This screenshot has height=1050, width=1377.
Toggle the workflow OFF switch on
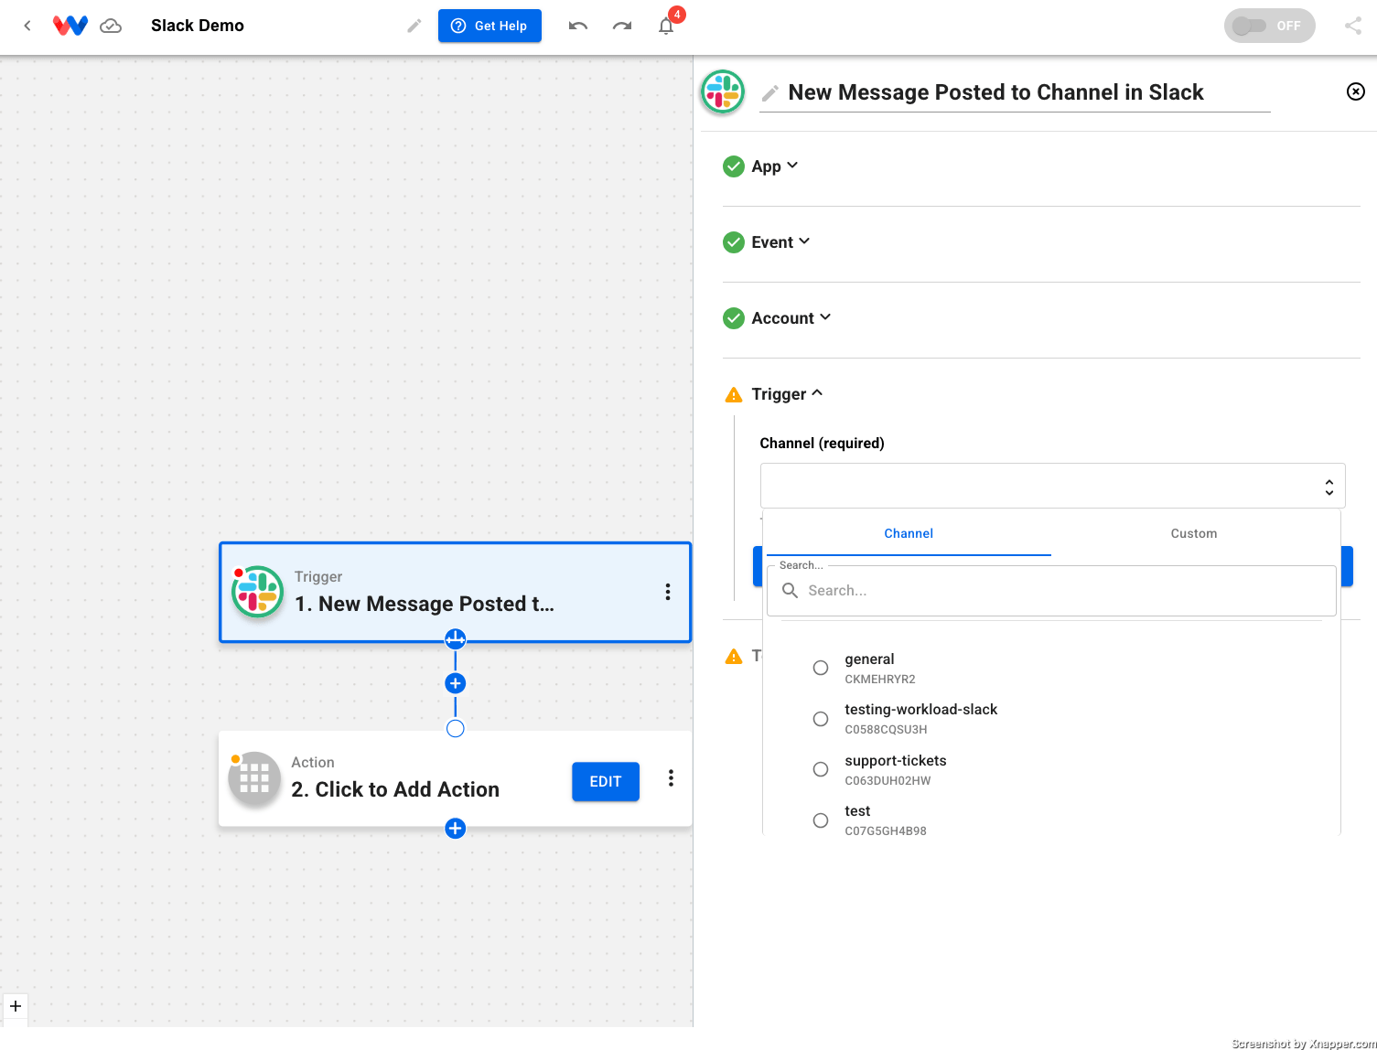(1269, 26)
